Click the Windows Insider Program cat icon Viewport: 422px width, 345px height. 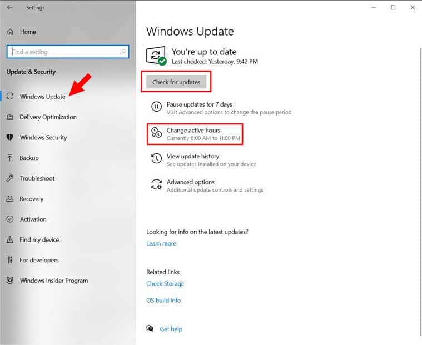click(x=10, y=280)
